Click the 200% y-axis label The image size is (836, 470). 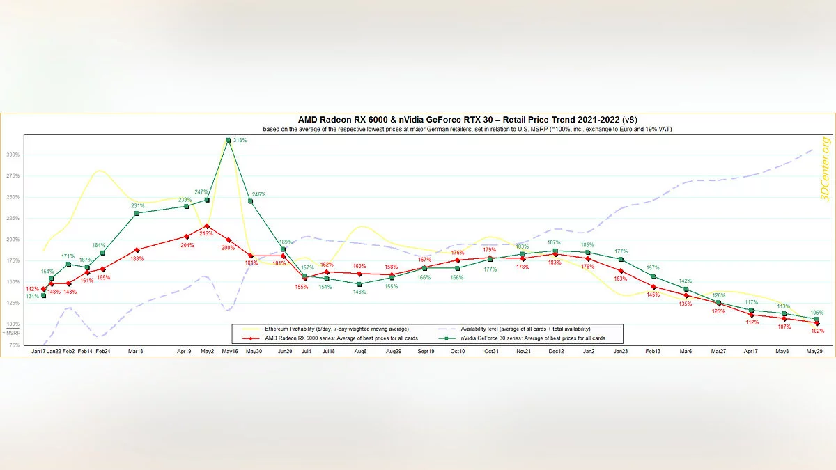pos(13,240)
